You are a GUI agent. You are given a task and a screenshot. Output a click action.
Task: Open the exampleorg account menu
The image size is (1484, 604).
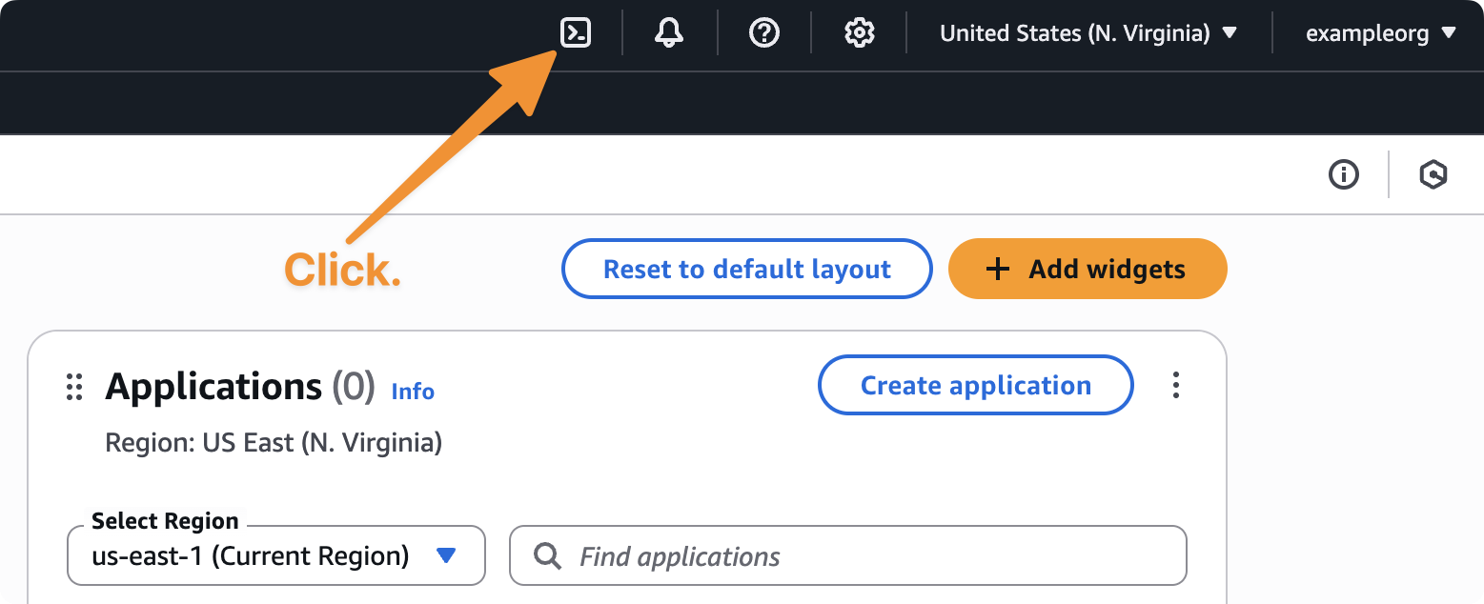(1379, 32)
